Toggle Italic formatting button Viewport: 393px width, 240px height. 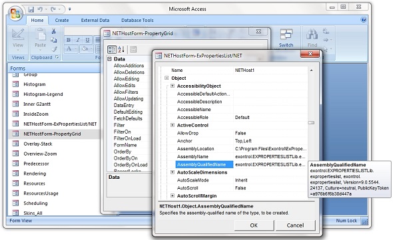(78, 40)
